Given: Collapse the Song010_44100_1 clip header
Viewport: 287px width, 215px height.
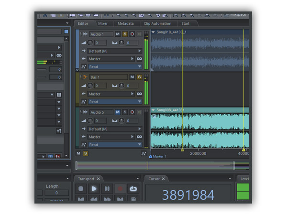Looking at the screenshot, I should (x=153, y=32).
